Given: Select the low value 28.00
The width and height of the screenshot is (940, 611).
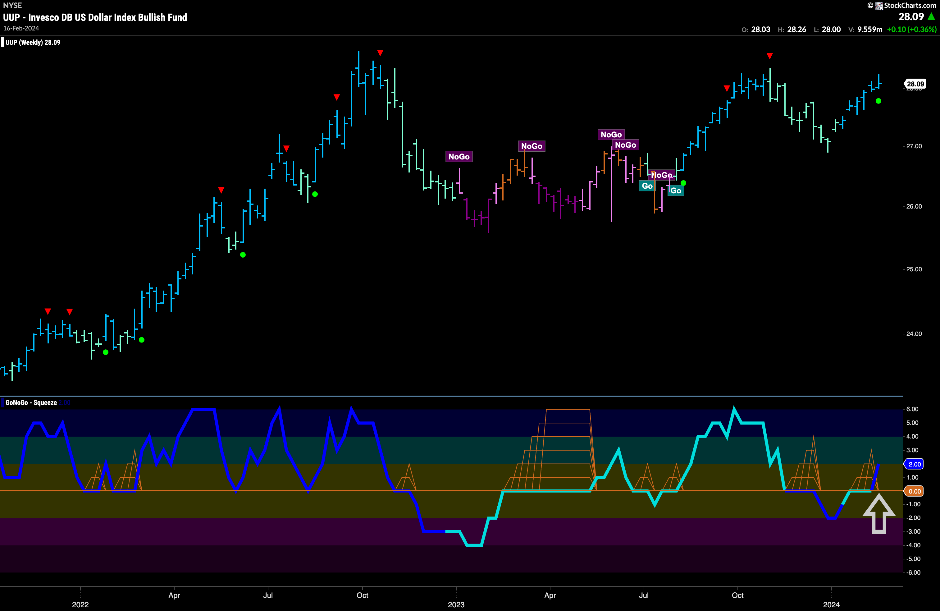Looking at the screenshot, I should (x=831, y=29).
